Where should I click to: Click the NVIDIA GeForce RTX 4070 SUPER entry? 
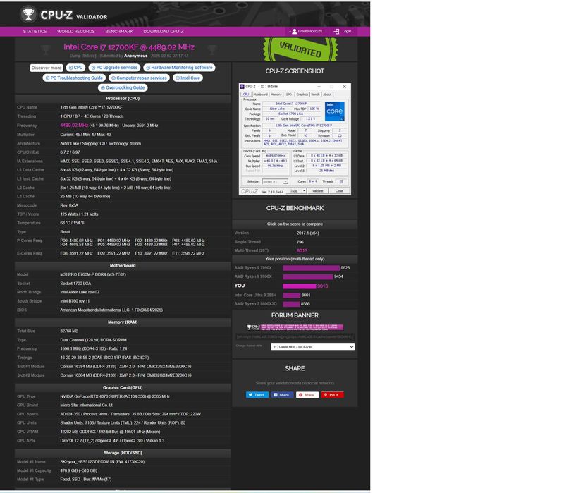[115, 397]
